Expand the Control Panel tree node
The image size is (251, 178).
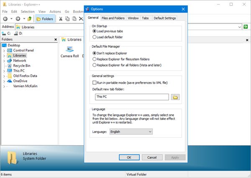pyautogui.click(x=4, y=51)
